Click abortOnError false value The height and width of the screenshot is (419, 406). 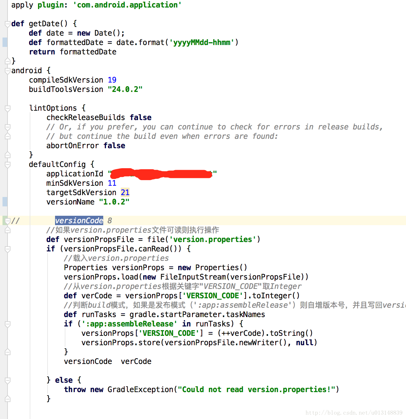[x=114, y=146]
